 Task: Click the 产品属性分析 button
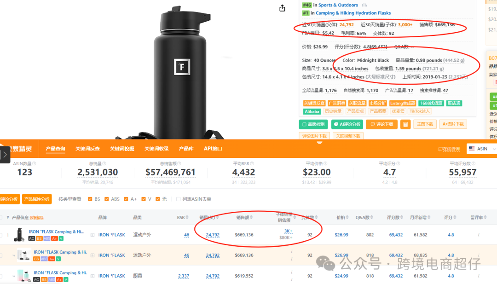point(37,199)
